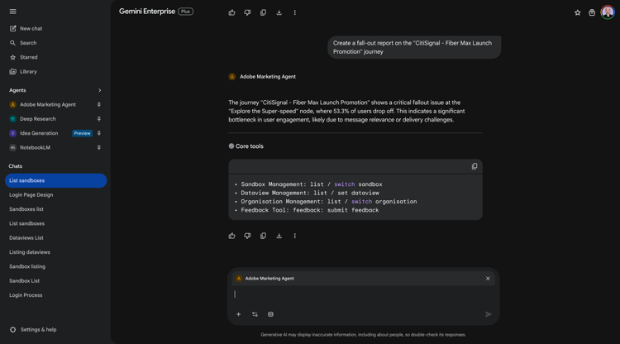This screenshot has width=620, height=344.
Task: Click the user prompt bubble about fall-out report
Action: 414,47
